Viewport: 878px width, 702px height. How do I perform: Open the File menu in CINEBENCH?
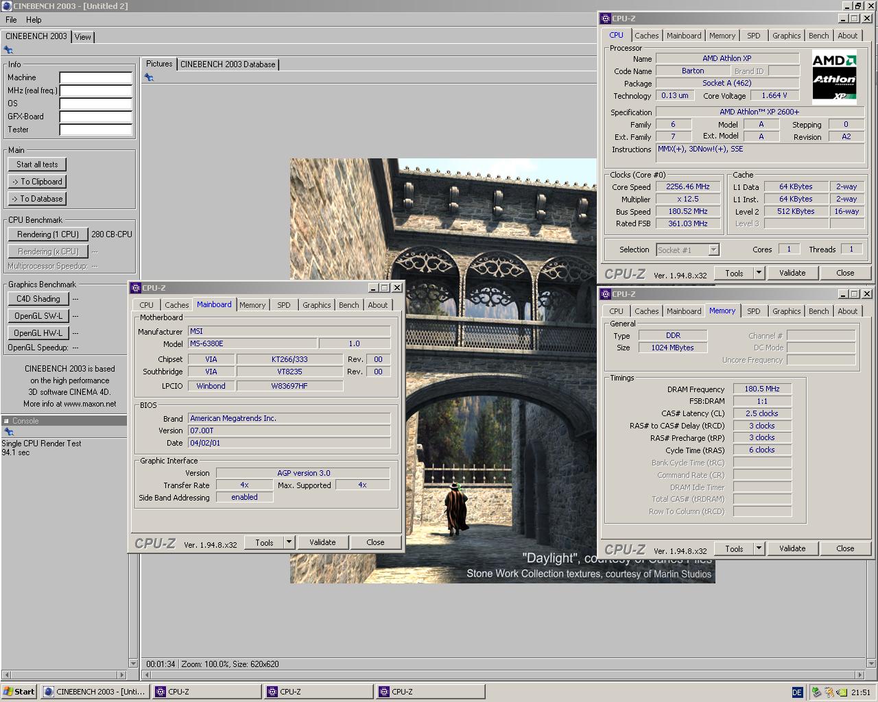coord(11,20)
